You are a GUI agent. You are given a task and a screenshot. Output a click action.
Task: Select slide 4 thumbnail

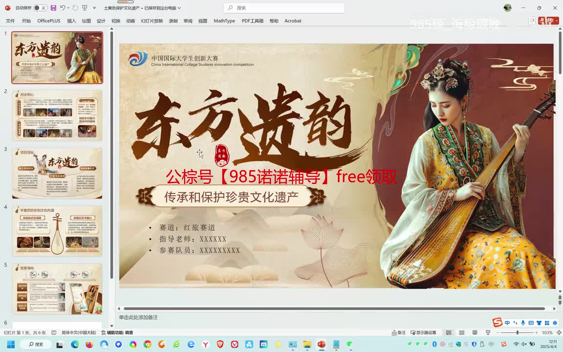point(57,231)
